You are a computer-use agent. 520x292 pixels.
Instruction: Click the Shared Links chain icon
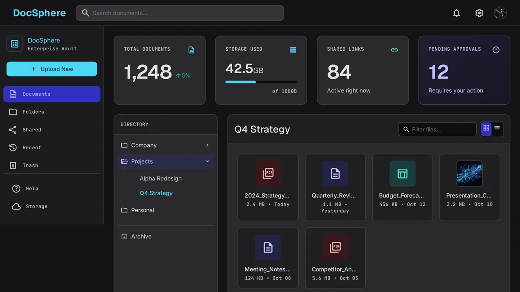(394, 50)
